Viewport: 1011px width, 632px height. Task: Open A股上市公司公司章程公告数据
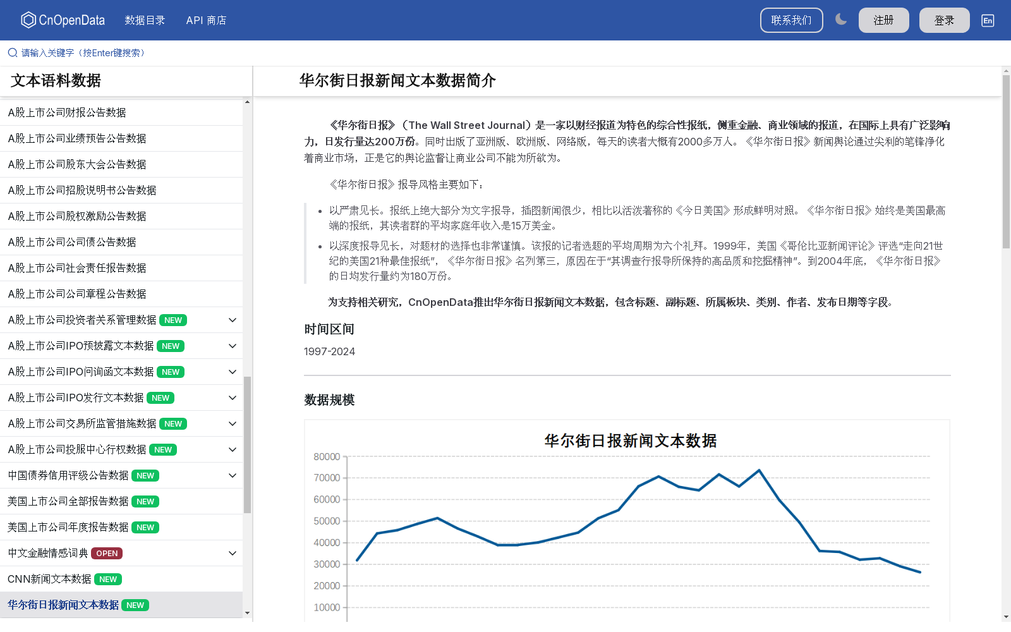(121, 294)
